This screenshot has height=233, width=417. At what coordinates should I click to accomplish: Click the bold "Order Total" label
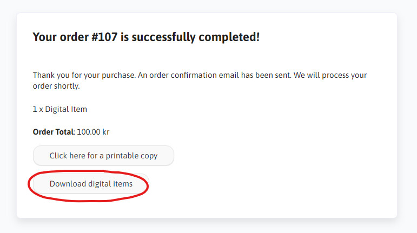(x=52, y=132)
